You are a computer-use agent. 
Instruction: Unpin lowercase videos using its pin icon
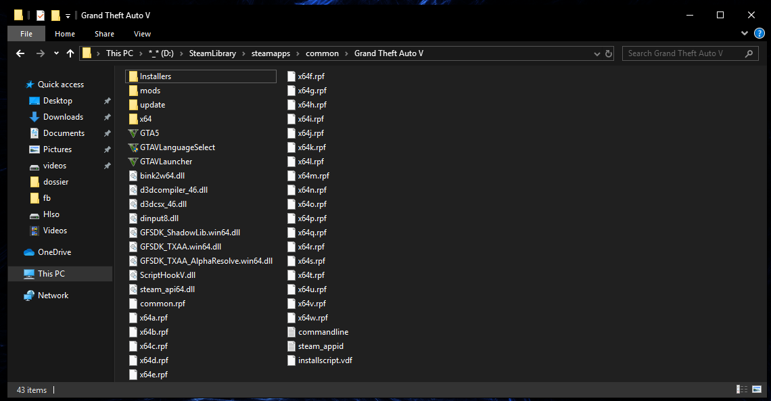point(107,166)
